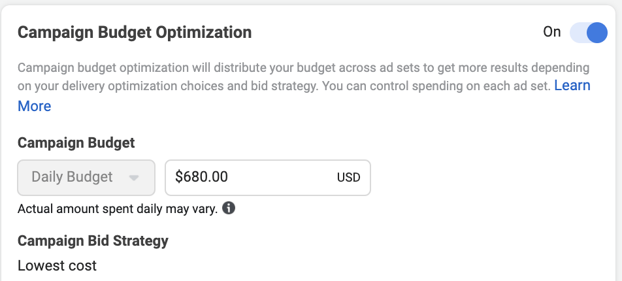
Task: Toggle Campaign Budget Optimization off
Action: click(x=589, y=33)
